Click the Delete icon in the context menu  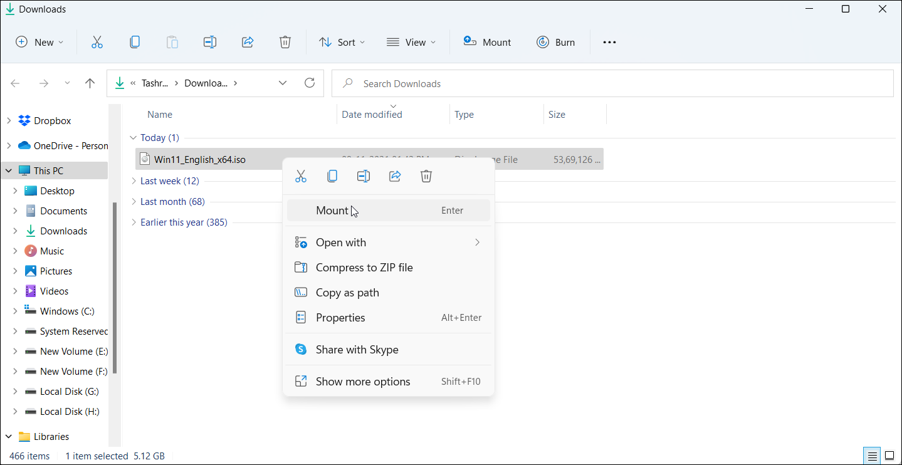click(426, 176)
